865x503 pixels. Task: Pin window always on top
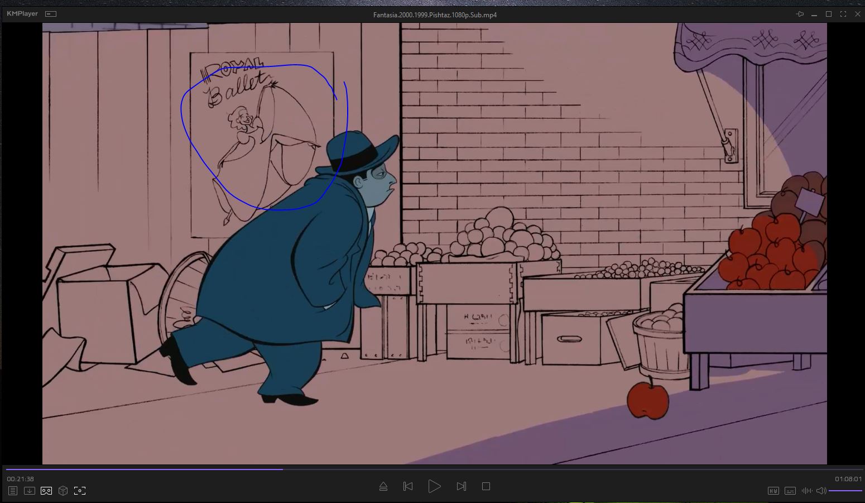click(800, 14)
